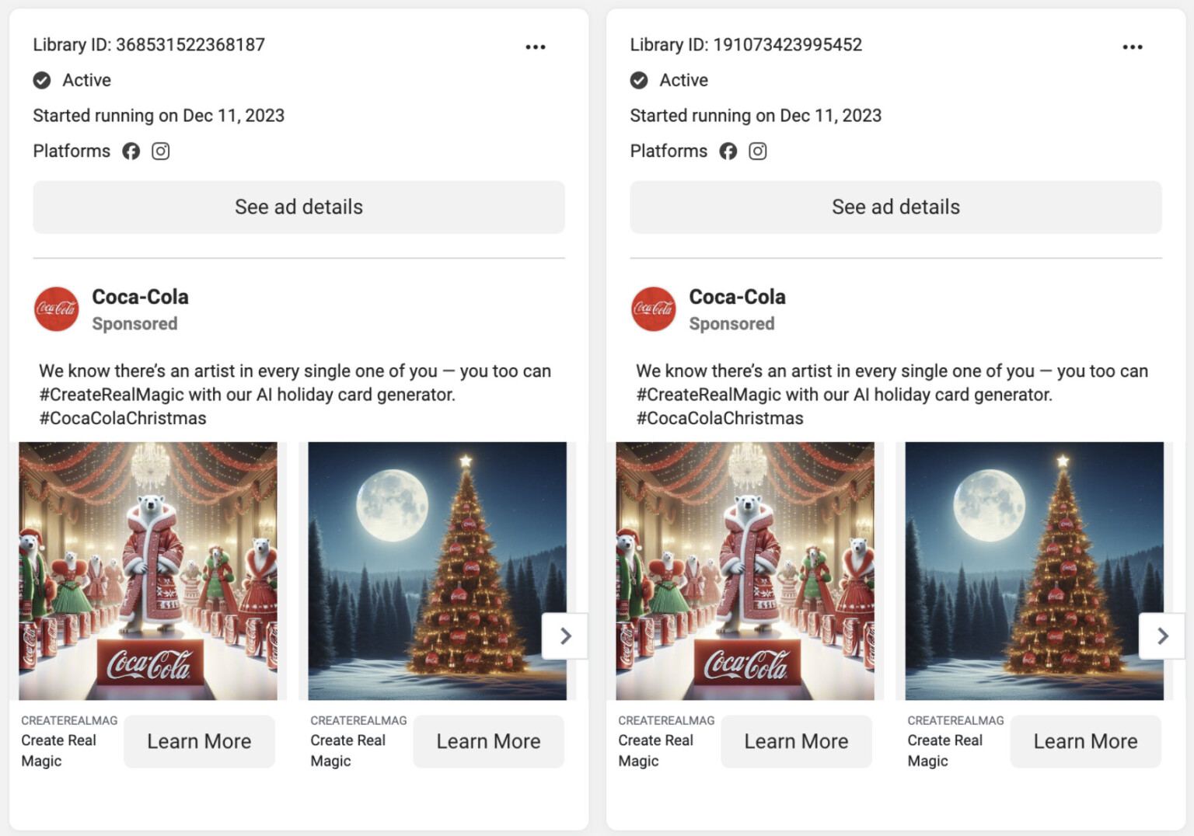The height and width of the screenshot is (836, 1194).
Task: Click Instagram platform icon in left ad
Action: pyautogui.click(x=160, y=152)
